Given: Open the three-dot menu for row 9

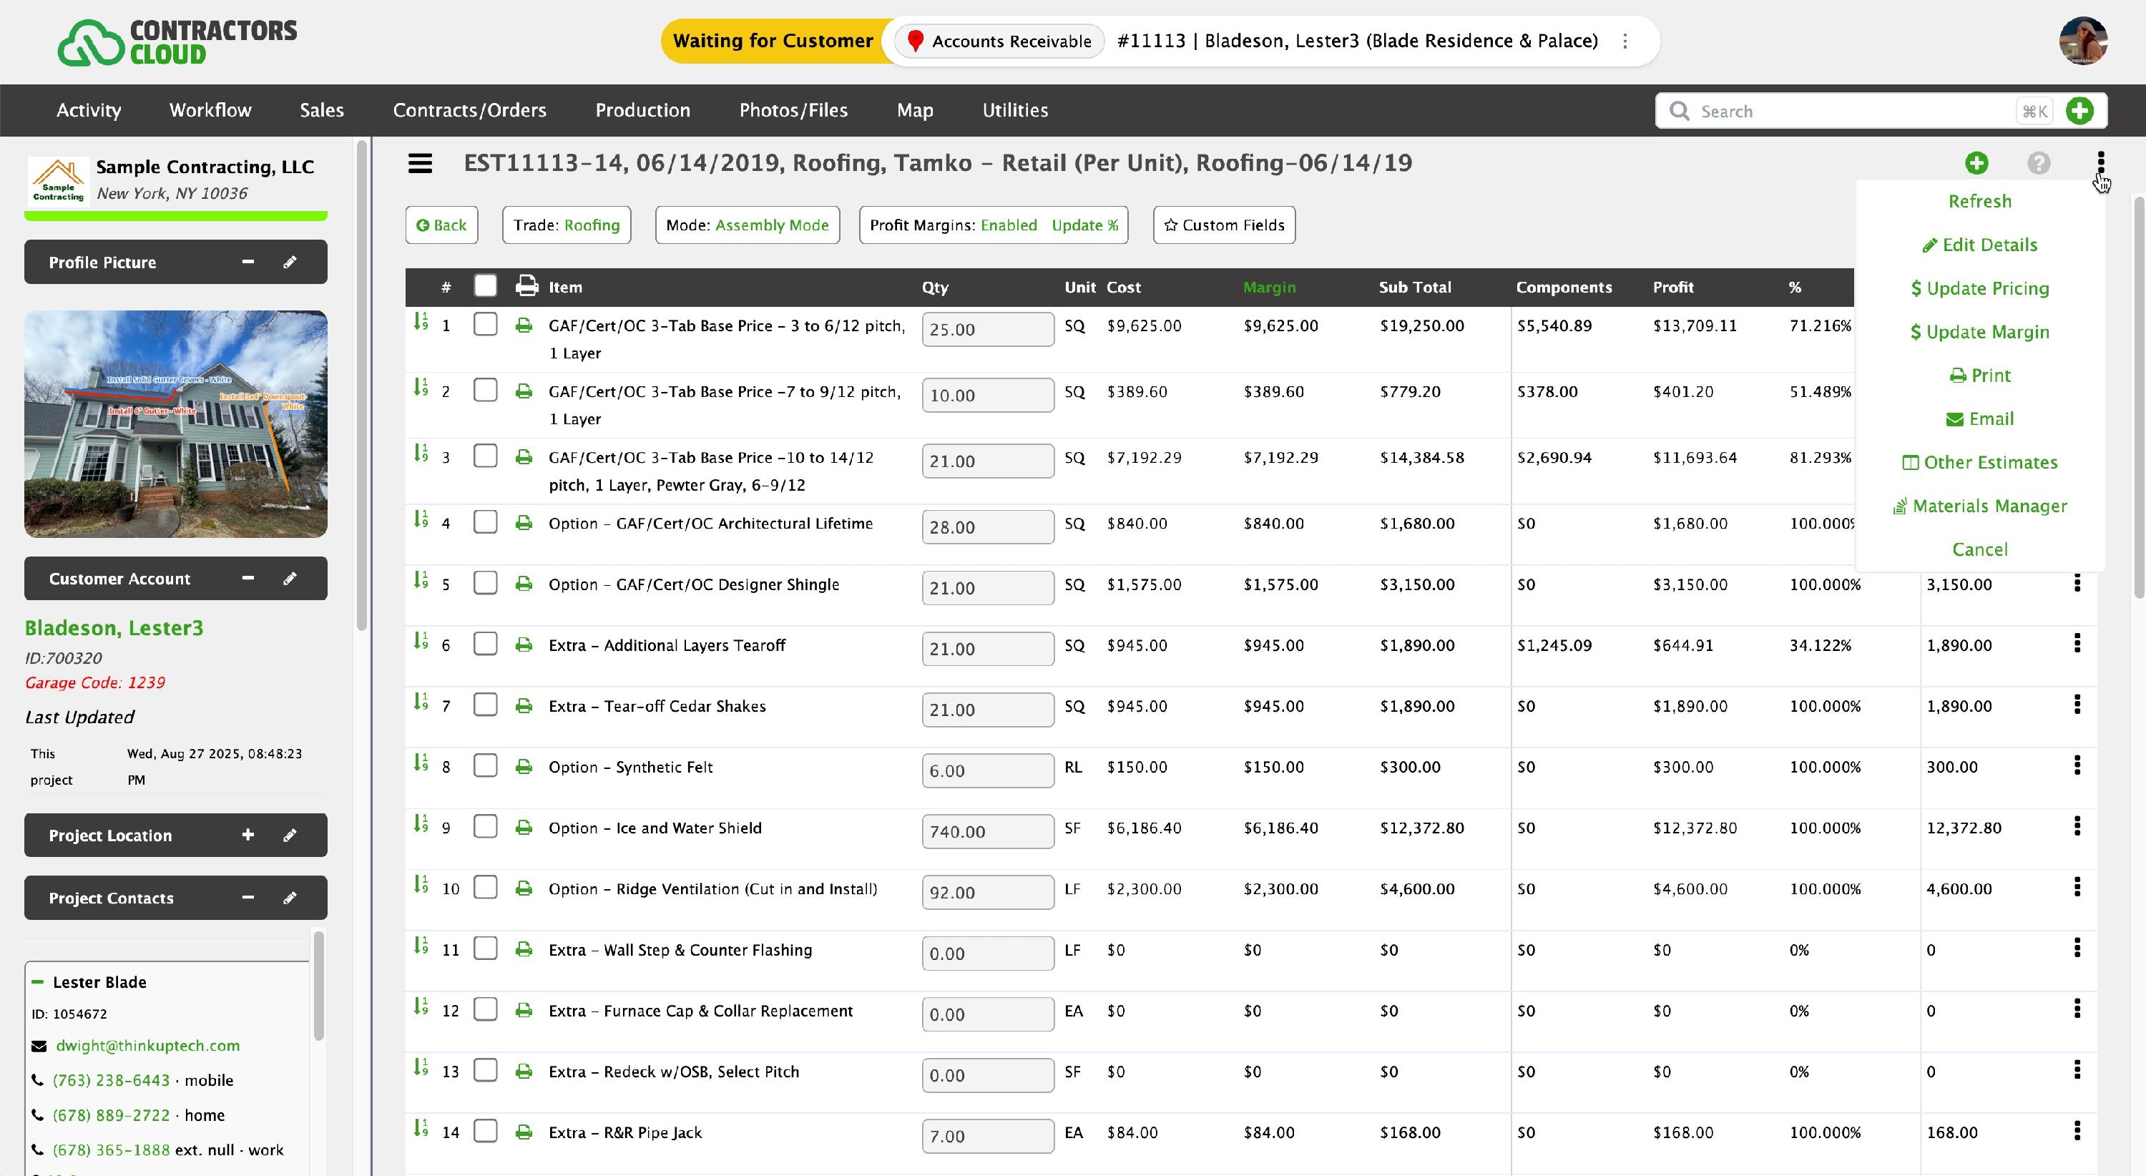Looking at the screenshot, I should (x=2076, y=826).
